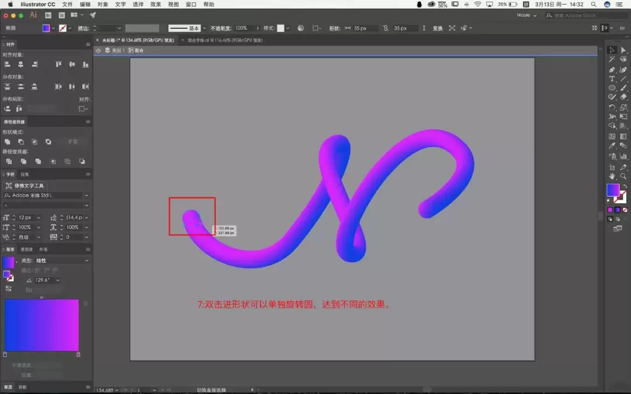
Task: Click horizontal align left icon
Action: pyautogui.click(x=7, y=64)
